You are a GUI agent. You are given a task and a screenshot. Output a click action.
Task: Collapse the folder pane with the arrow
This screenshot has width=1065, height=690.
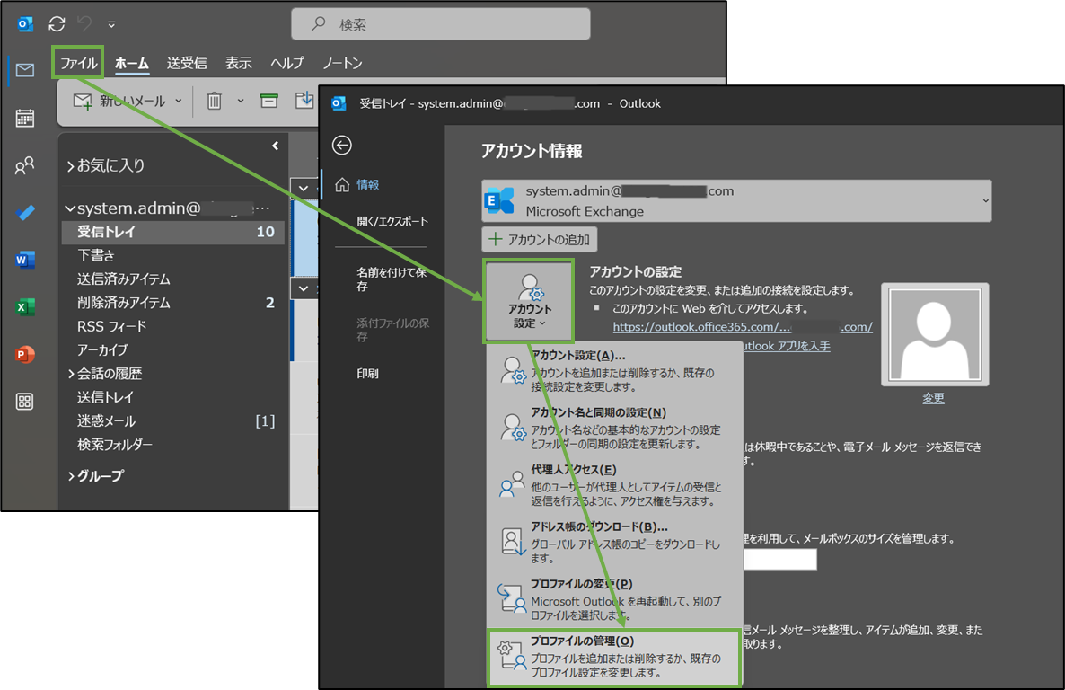[x=275, y=146]
